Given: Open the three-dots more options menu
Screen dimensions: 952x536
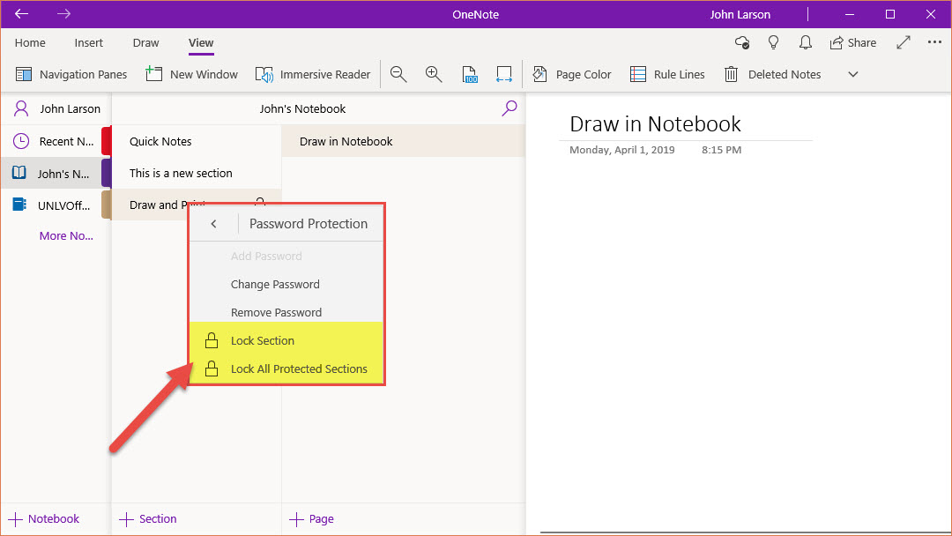Looking at the screenshot, I should [x=934, y=42].
